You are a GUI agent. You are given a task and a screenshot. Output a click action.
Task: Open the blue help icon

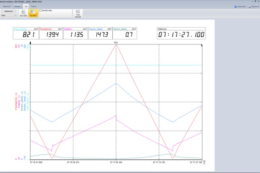coord(235,6)
